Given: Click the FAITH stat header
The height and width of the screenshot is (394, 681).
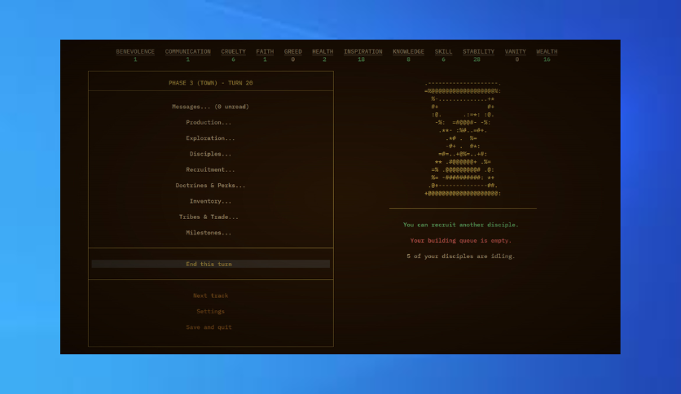Looking at the screenshot, I should tap(265, 51).
